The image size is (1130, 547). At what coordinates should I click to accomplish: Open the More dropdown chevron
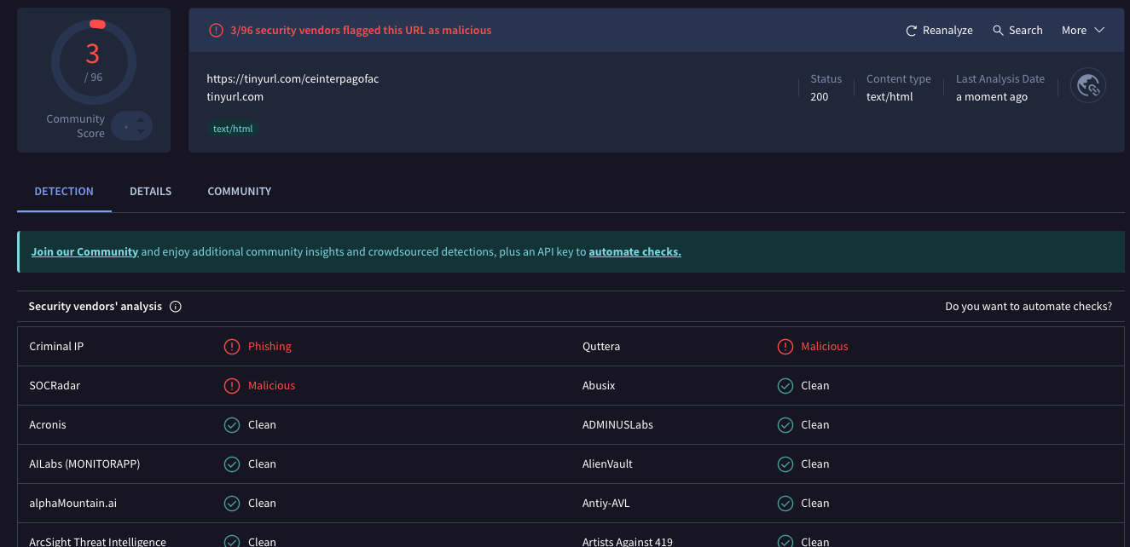(1099, 30)
